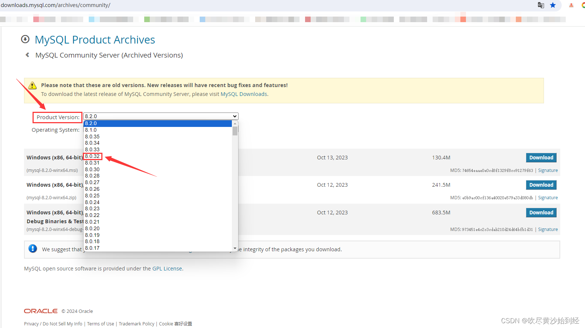Viewport: 585px width, 328px height.
Task: Select version 8.0.35 in the list
Action: pyautogui.click(x=158, y=137)
